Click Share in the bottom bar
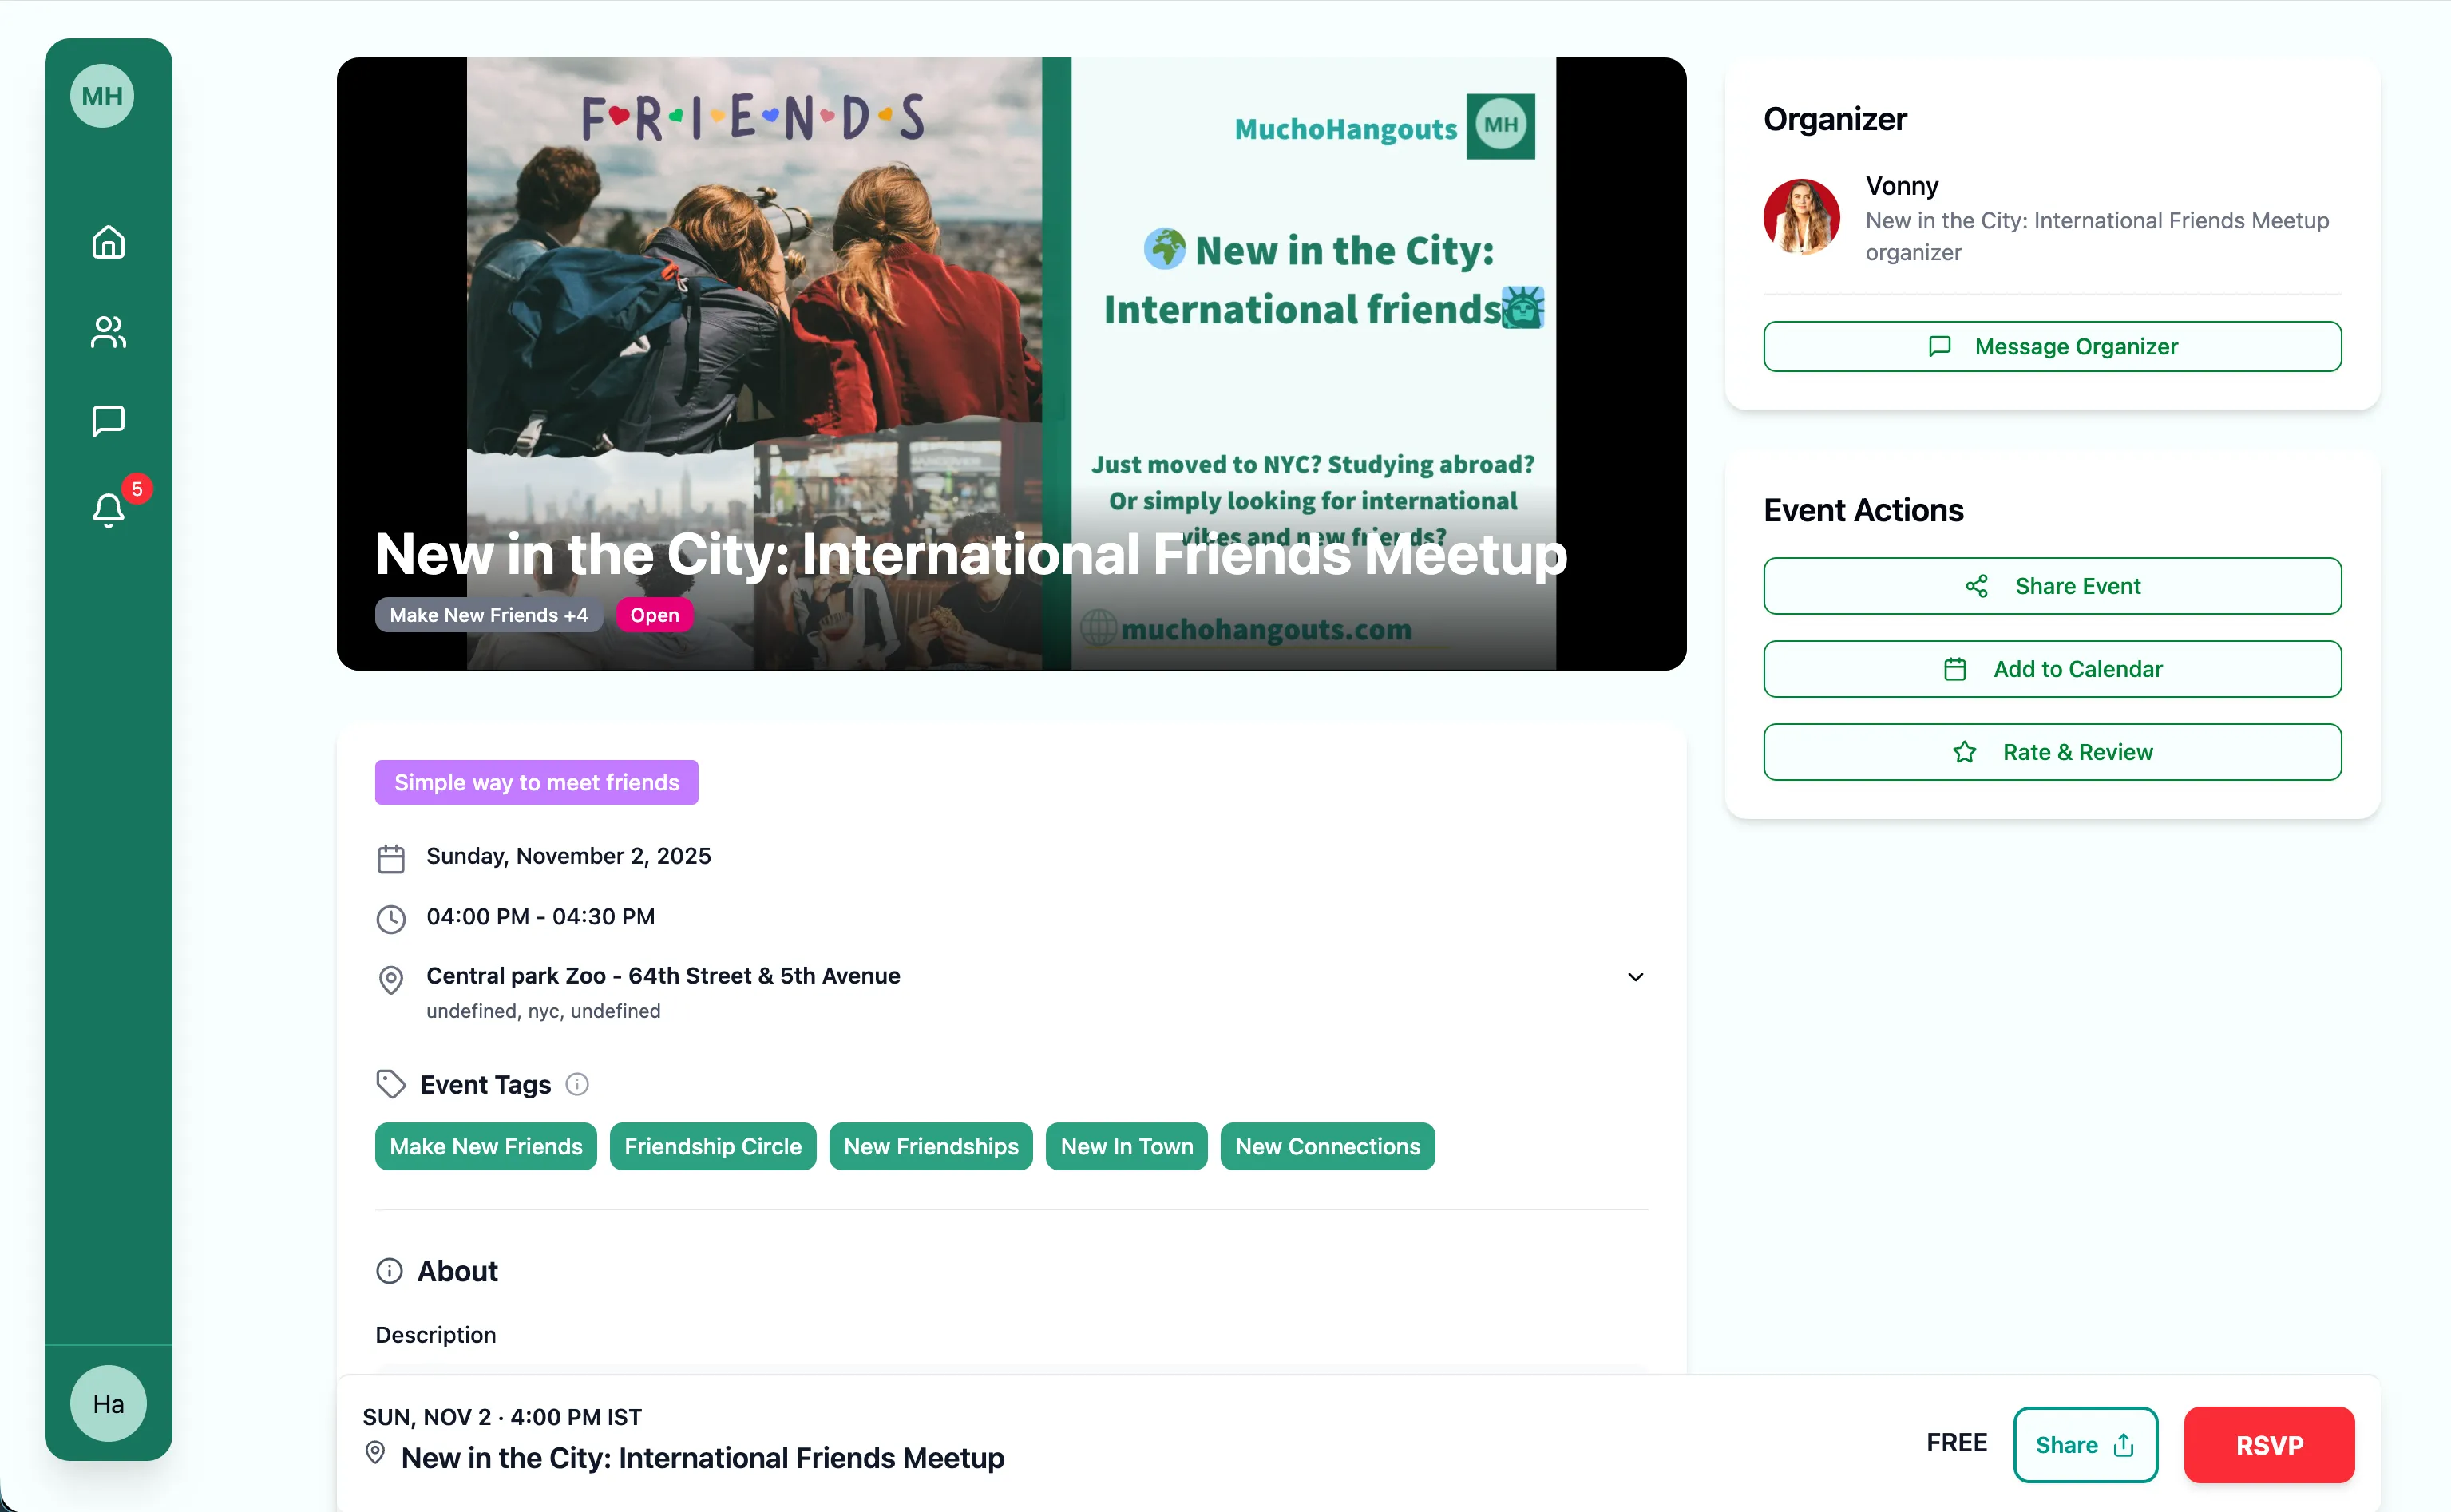The height and width of the screenshot is (1512, 2451). [x=2085, y=1445]
